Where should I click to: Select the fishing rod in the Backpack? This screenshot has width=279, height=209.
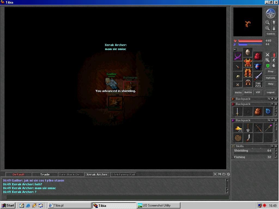(258, 128)
